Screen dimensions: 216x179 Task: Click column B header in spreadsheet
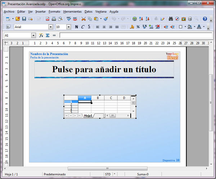click(x=98, y=98)
